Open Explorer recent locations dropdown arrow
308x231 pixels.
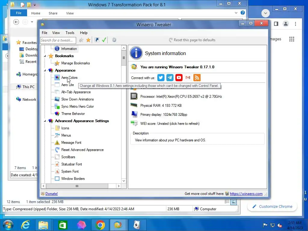click(32, 22)
